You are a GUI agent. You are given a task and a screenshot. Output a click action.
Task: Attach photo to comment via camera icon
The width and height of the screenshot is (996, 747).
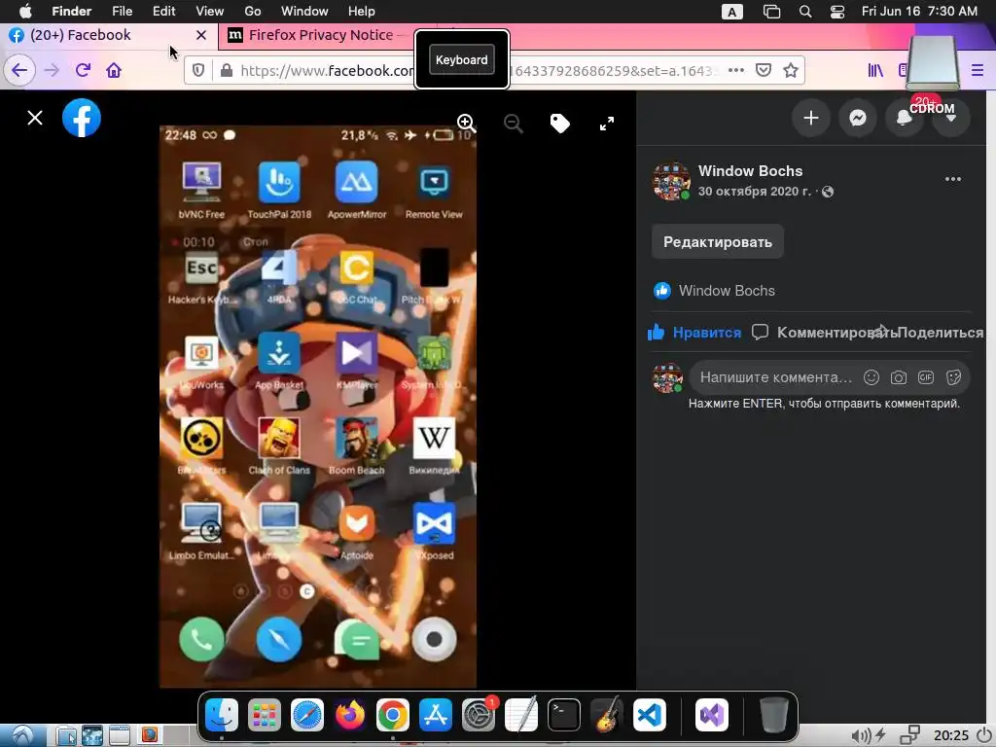click(x=898, y=377)
